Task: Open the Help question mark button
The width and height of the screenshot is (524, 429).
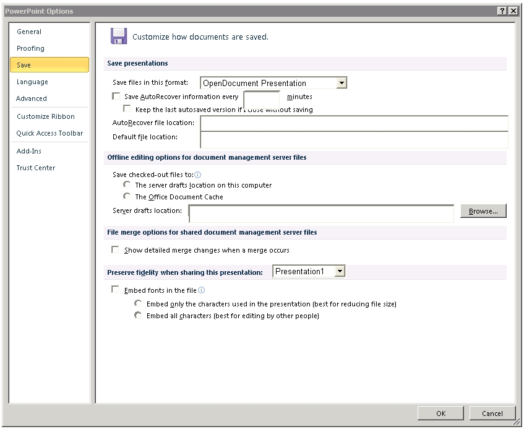Action: [502, 11]
